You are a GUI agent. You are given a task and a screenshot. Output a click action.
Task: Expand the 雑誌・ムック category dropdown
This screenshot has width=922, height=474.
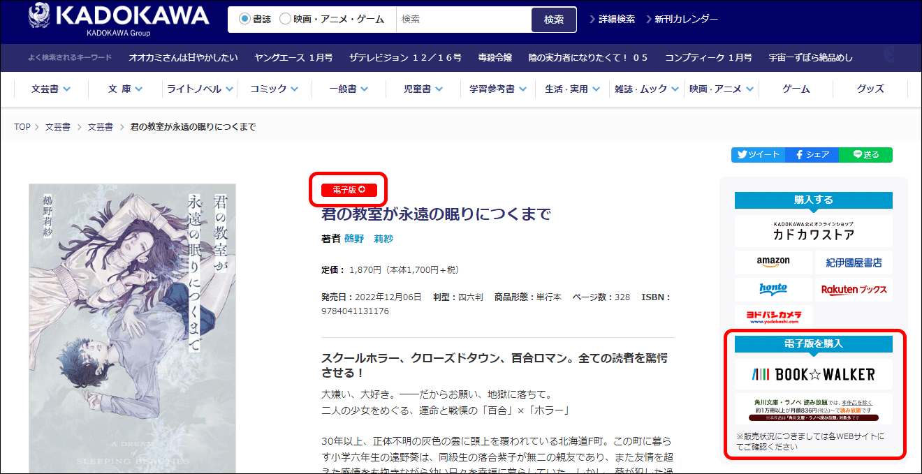(647, 89)
